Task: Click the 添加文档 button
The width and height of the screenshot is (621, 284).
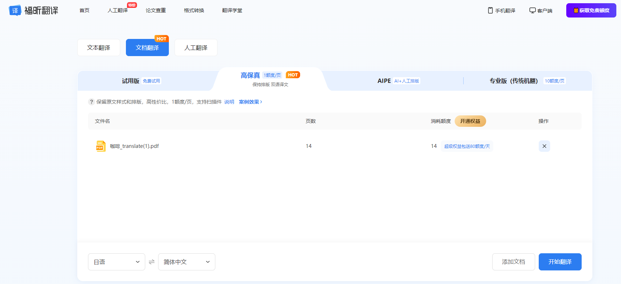Action: [x=513, y=262]
